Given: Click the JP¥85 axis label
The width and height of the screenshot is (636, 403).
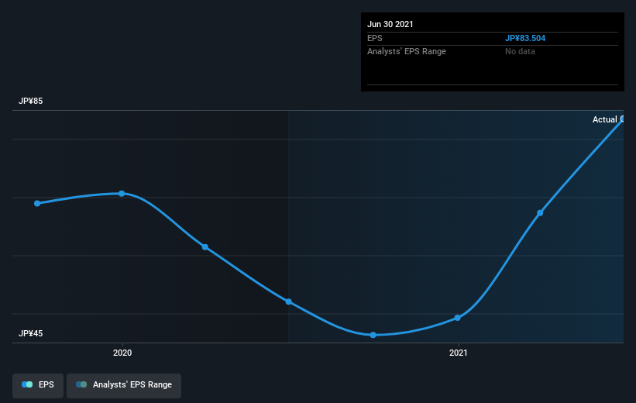Looking at the screenshot, I should tap(30, 101).
